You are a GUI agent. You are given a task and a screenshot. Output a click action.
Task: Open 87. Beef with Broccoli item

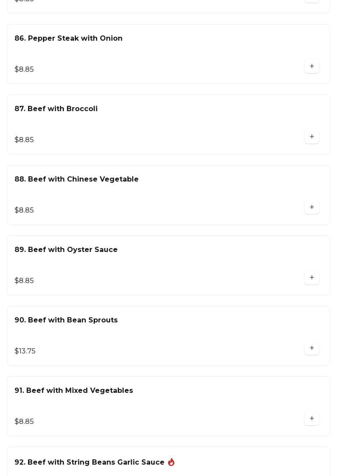pos(56,109)
